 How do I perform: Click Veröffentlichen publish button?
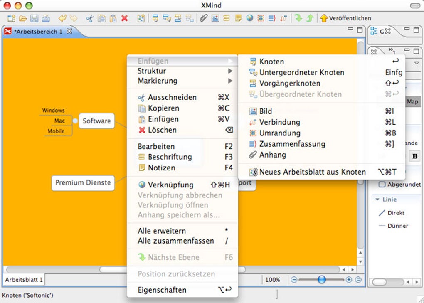(345, 18)
